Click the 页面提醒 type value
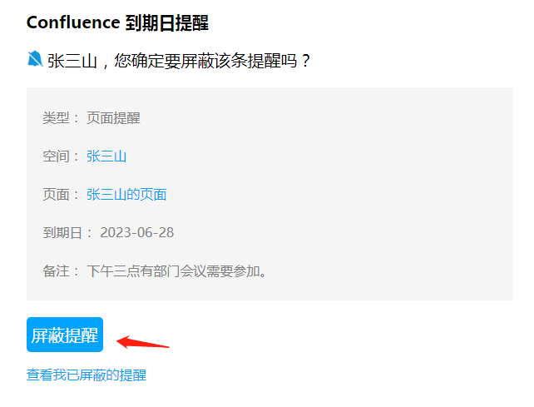This screenshot has width=534, height=407. [113, 118]
